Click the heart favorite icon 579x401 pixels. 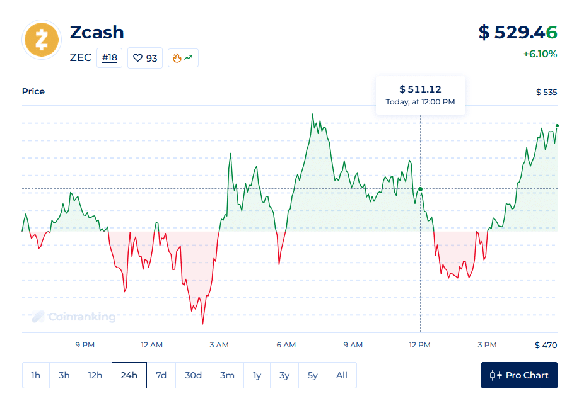138,58
